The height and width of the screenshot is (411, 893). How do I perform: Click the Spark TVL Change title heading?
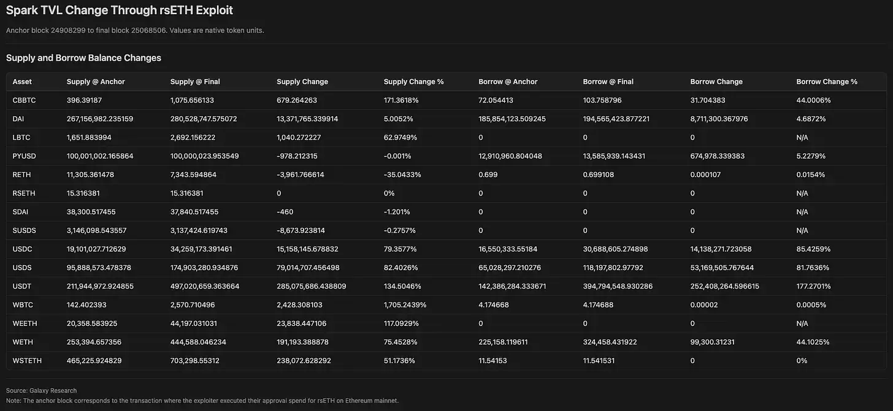120,10
